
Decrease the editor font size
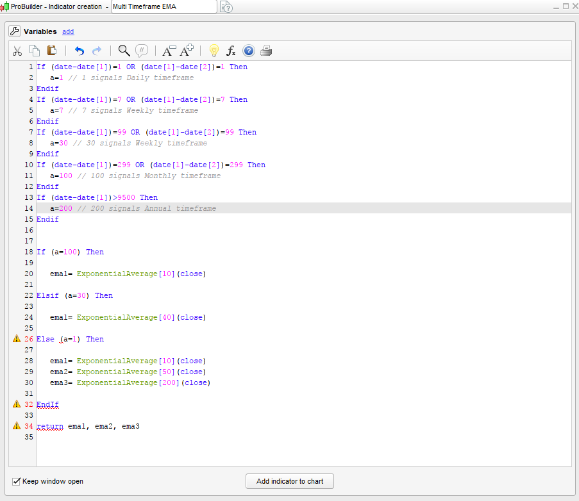(x=169, y=51)
